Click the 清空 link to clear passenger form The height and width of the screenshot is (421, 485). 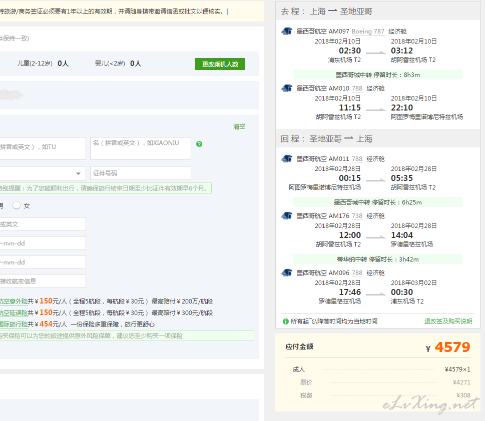tap(239, 126)
